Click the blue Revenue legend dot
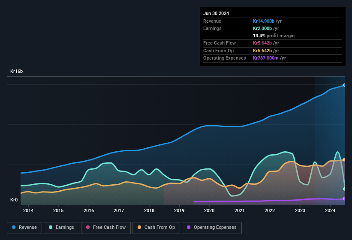The height and width of the screenshot is (240, 352). [14, 227]
